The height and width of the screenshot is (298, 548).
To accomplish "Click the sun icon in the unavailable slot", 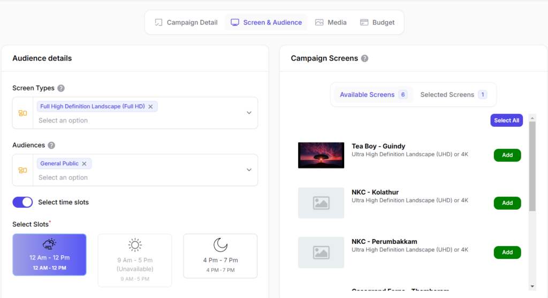I will point(135,245).
